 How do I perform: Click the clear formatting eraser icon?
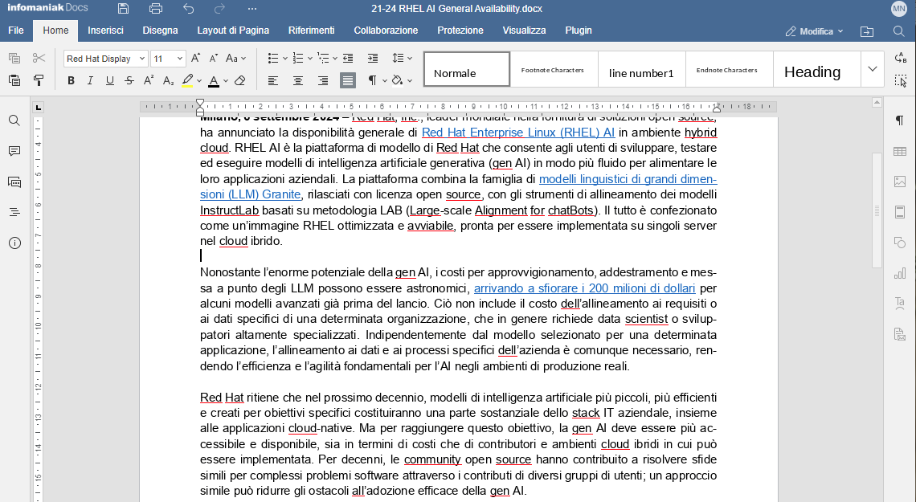(239, 80)
